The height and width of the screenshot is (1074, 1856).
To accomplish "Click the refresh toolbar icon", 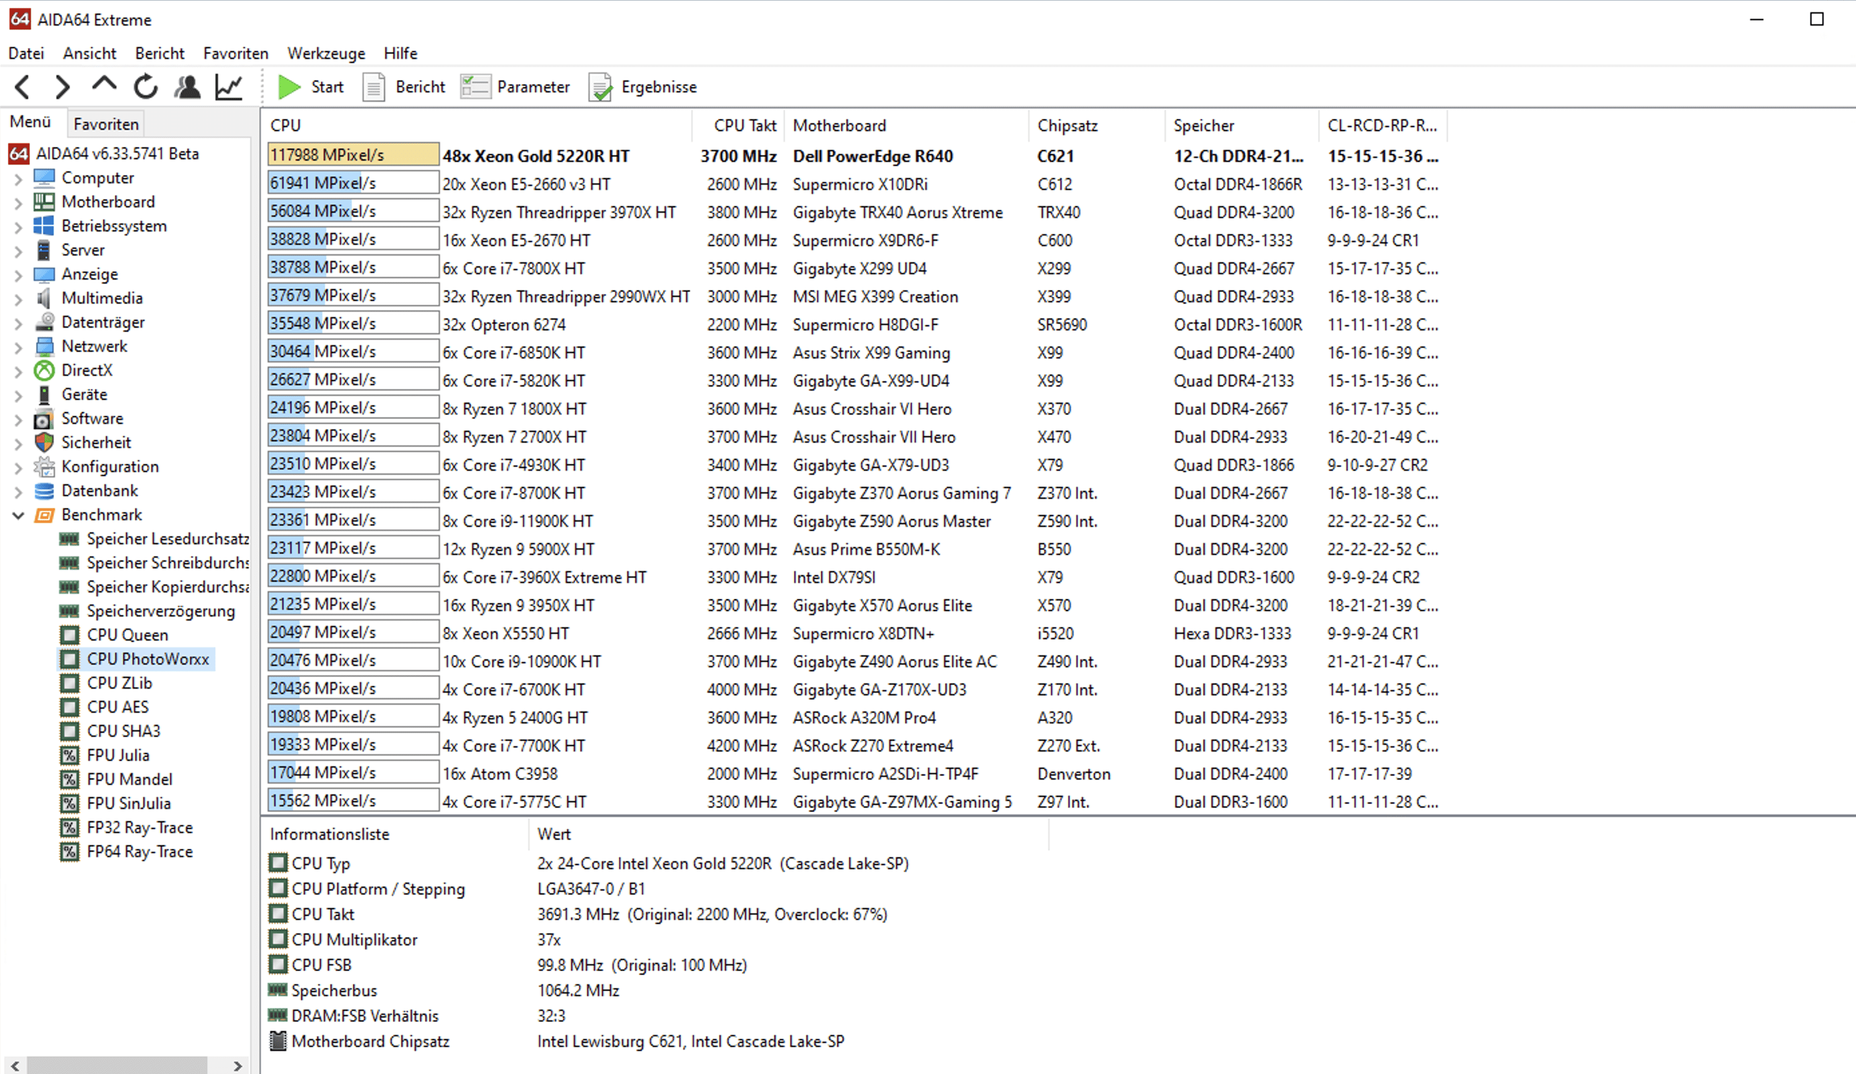I will (145, 87).
